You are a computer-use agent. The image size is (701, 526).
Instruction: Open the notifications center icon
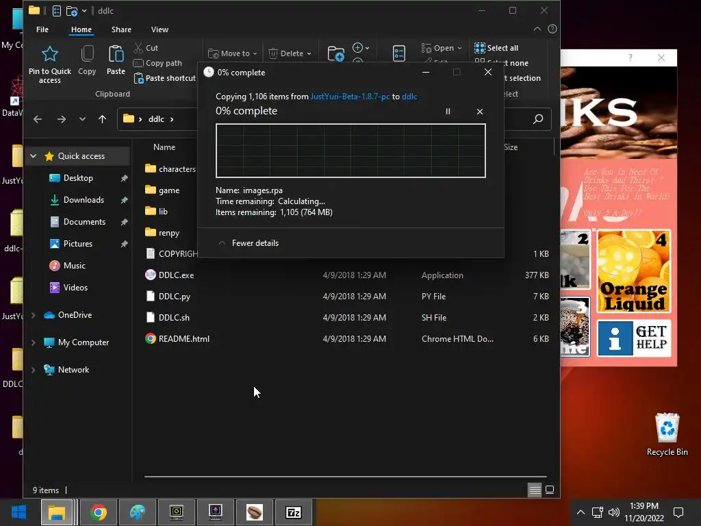tap(678, 512)
